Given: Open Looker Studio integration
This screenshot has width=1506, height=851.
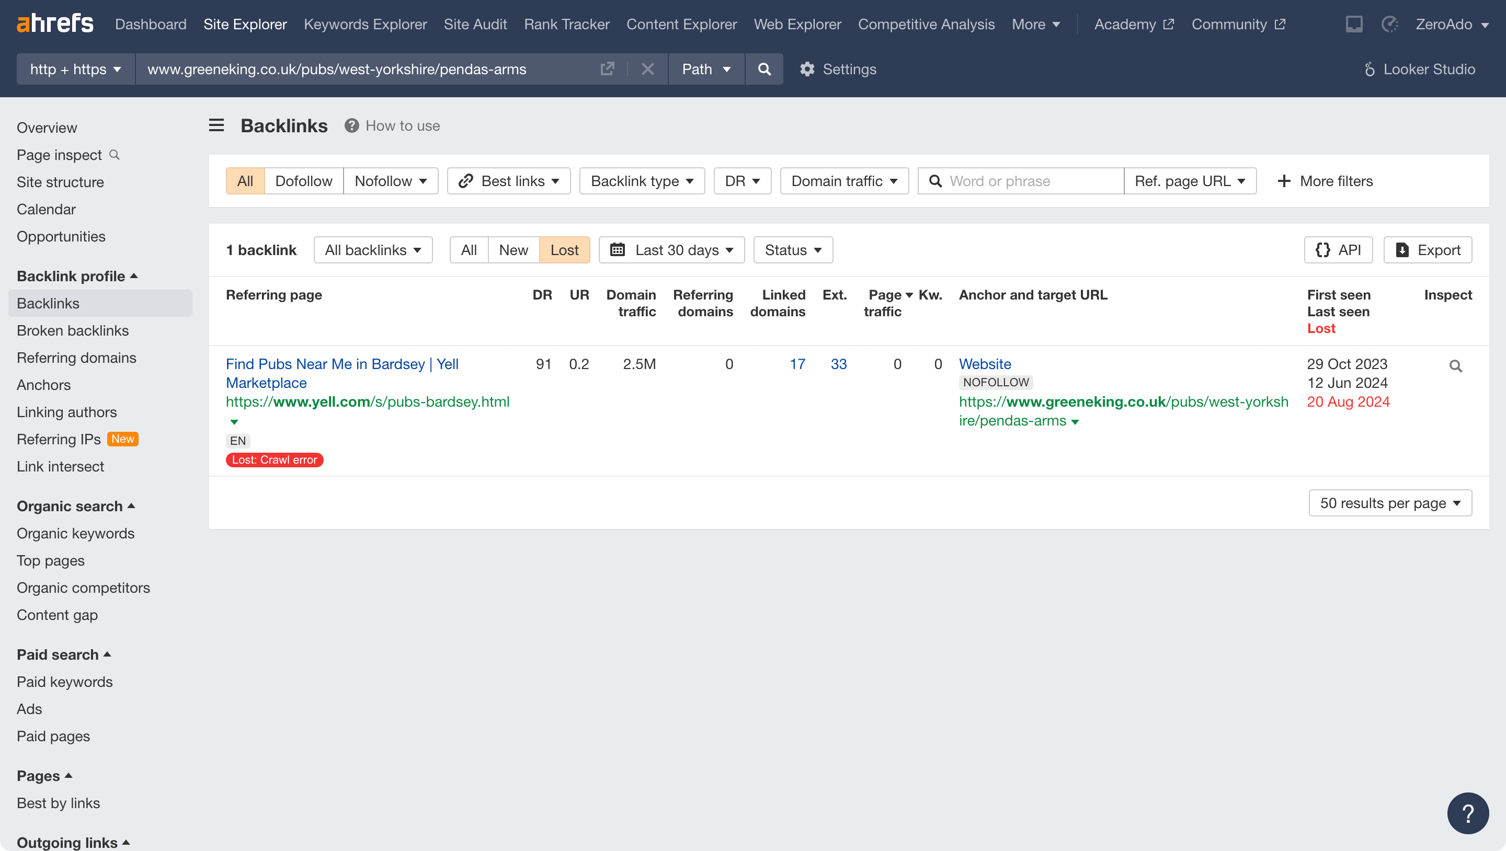Looking at the screenshot, I should click(x=1420, y=69).
